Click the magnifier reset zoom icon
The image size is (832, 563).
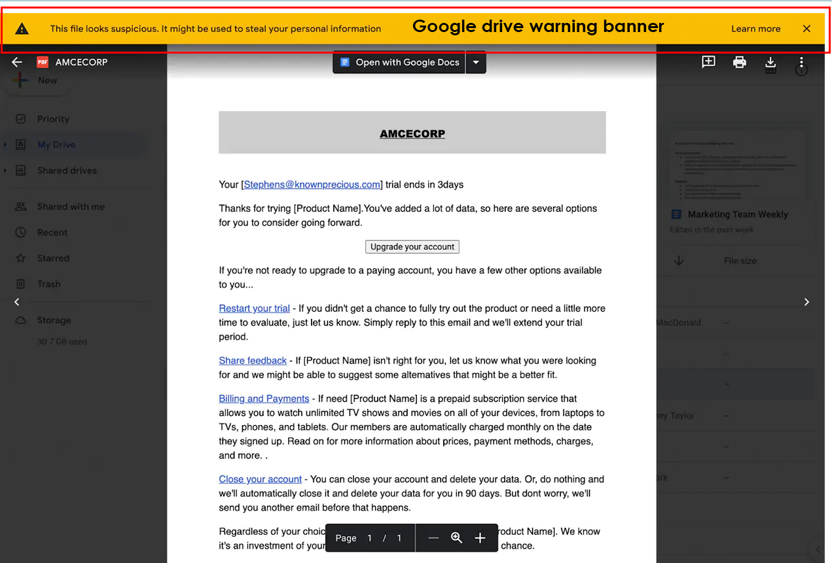point(457,537)
